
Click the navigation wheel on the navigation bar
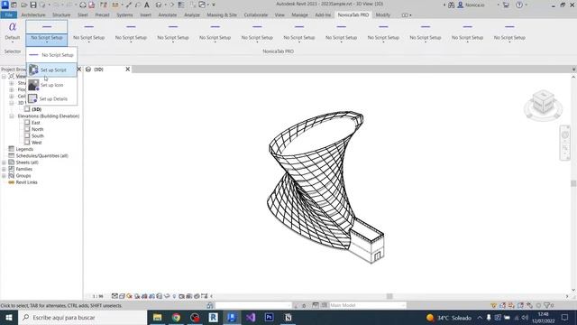[565, 135]
